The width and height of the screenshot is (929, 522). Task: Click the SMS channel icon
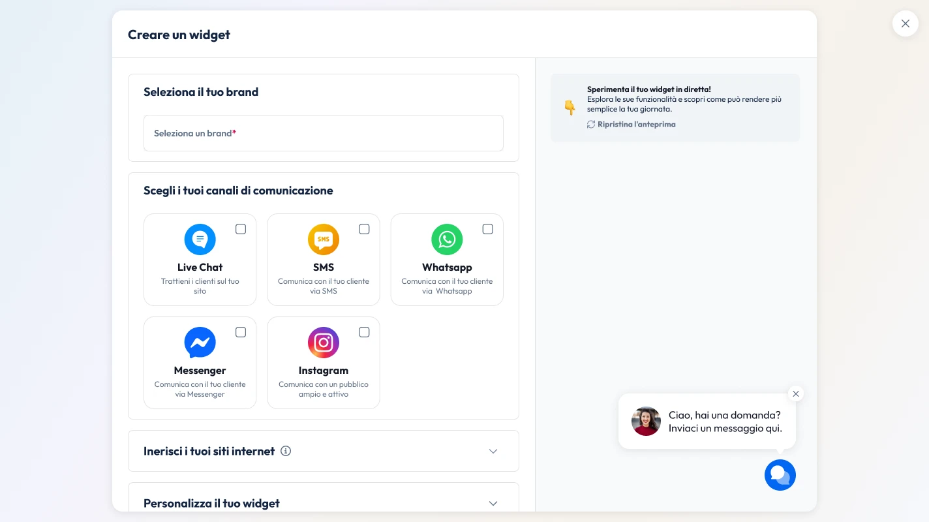tap(324, 239)
